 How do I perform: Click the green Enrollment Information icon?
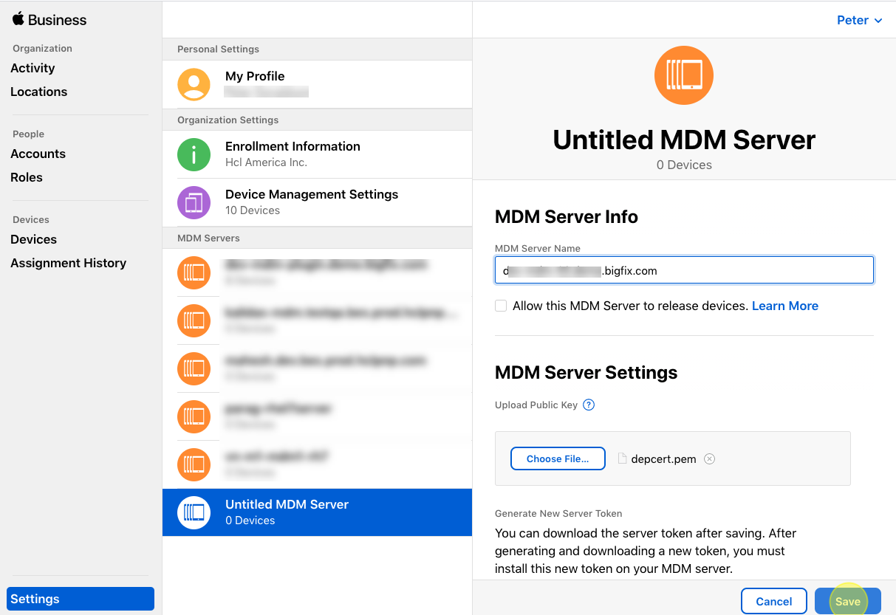click(194, 154)
